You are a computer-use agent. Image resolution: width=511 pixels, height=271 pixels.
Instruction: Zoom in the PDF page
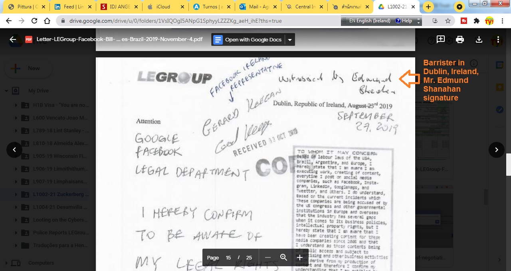coord(300,257)
